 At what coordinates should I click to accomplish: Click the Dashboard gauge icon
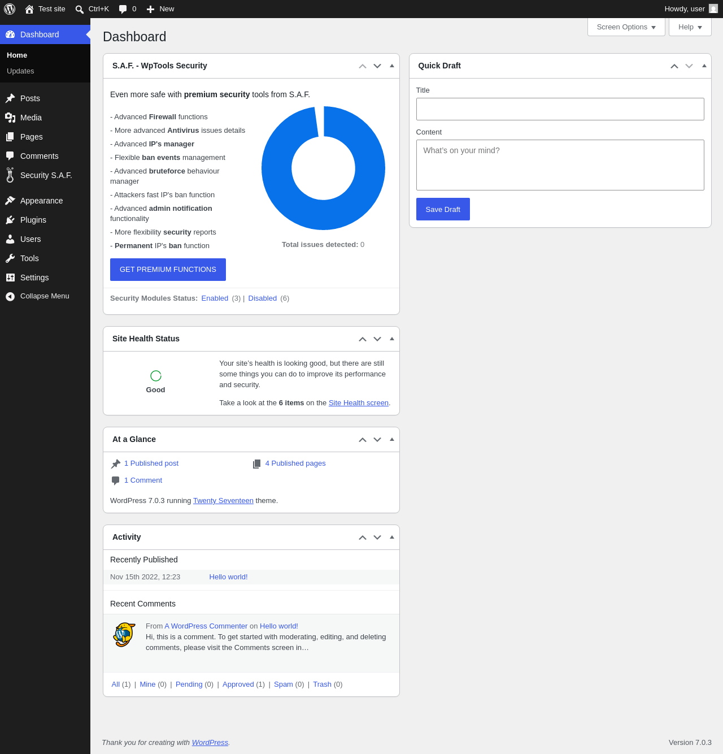click(10, 34)
